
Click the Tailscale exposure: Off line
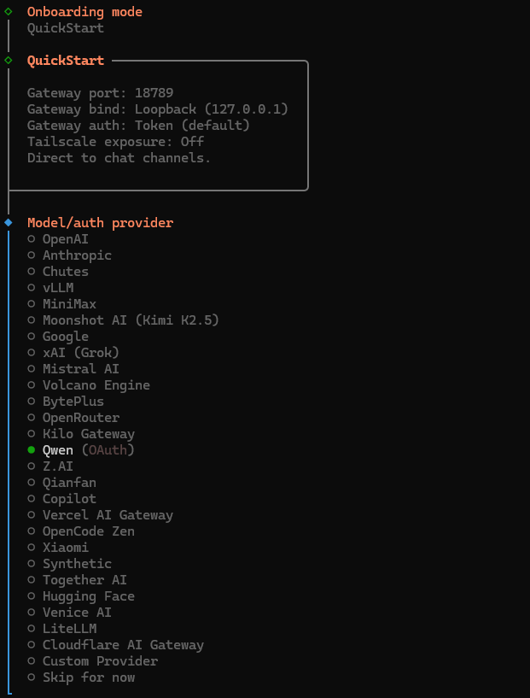115,142
